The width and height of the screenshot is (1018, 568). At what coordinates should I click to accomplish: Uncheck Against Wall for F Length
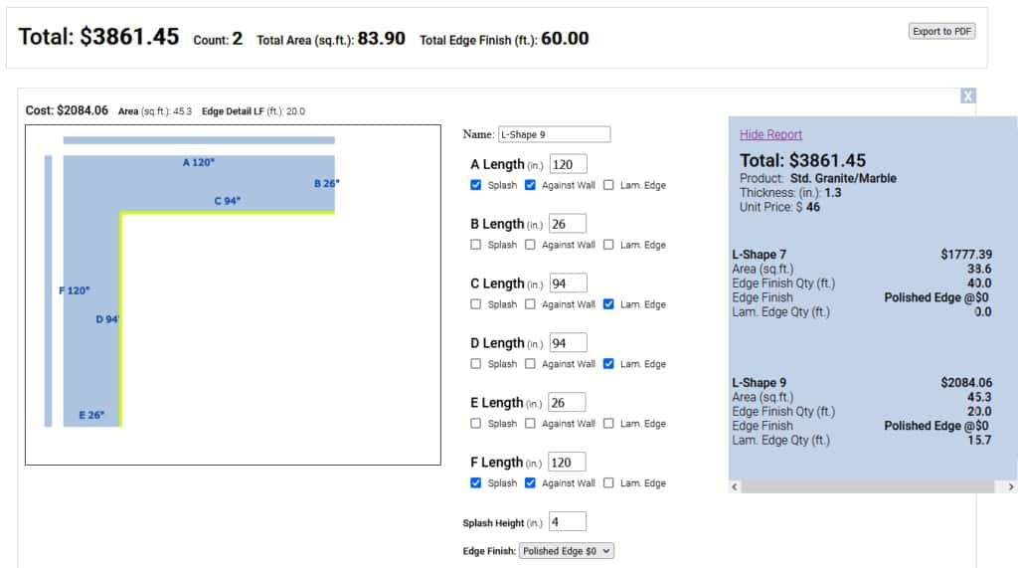[x=531, y=483]
